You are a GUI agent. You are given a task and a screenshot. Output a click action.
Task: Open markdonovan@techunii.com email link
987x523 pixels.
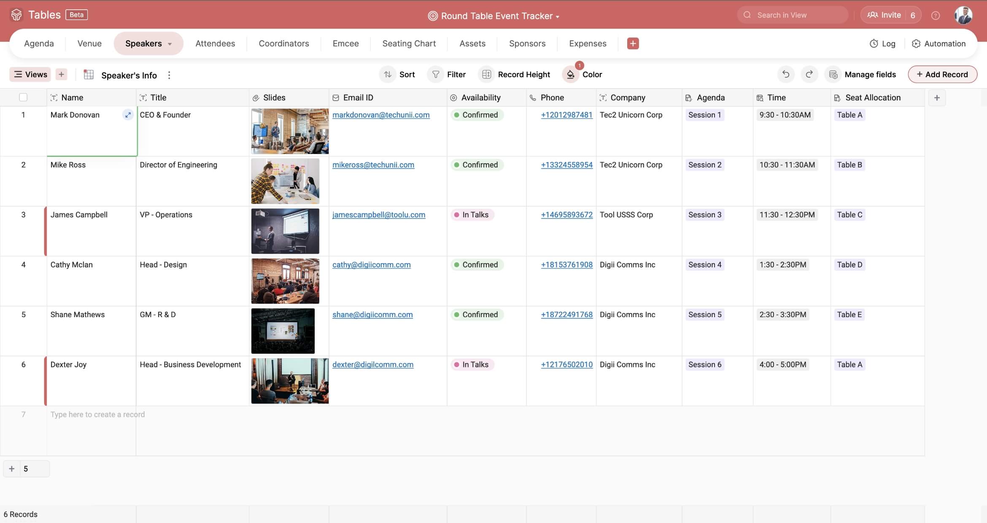[381, 115]
